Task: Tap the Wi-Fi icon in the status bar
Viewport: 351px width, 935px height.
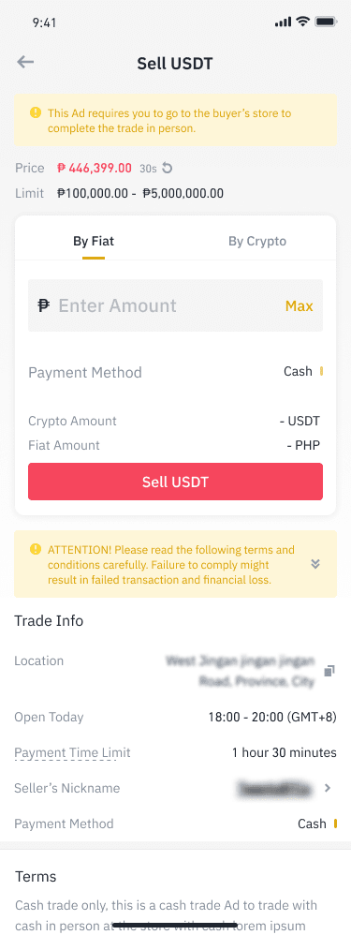Action: (x=302, y=22)
